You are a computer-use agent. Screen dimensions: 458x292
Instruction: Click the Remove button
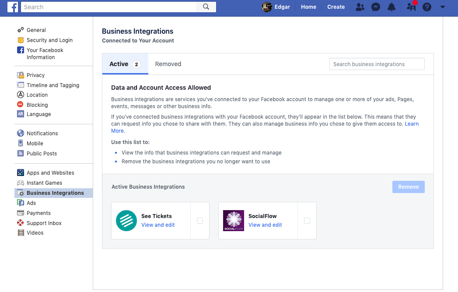(x=408, y=187)
